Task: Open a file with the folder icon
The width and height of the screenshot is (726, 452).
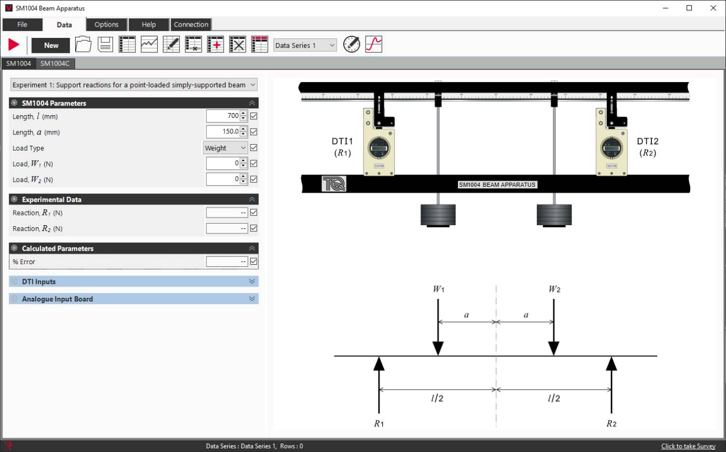Action: 83,45
